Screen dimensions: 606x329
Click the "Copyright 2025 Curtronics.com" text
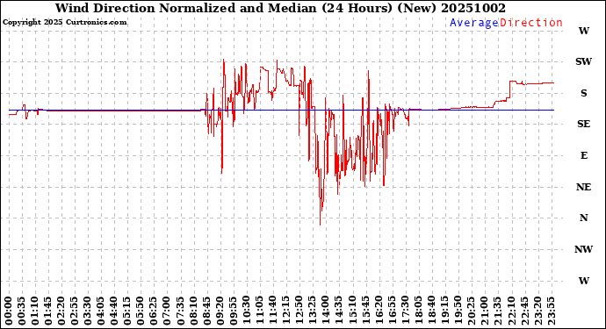(64, 23)
